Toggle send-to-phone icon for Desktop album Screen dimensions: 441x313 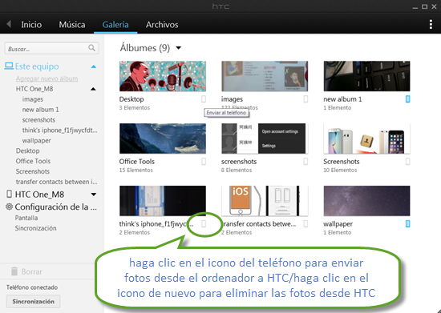[204, 99]
